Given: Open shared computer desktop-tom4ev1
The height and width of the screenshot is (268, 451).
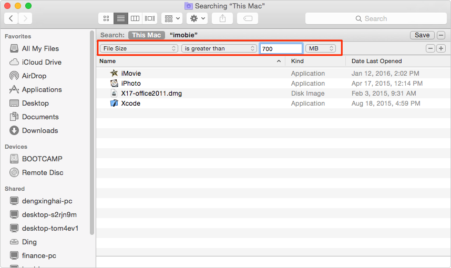Looking at the screenshot, I should tap(50, 228).
